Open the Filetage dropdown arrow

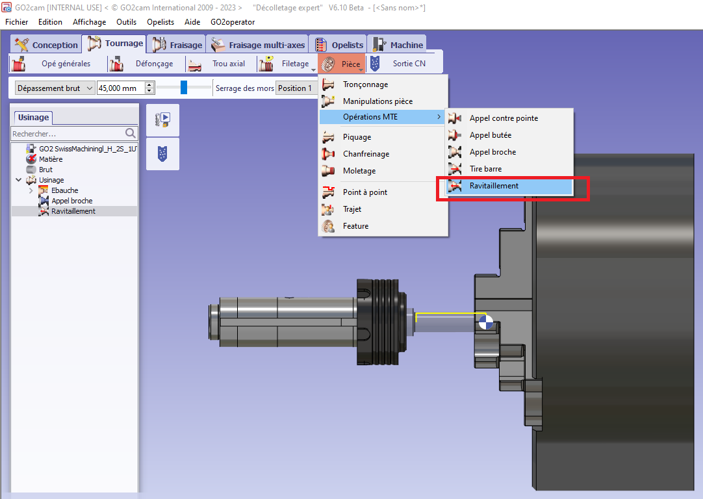click(x=313, y=70)
